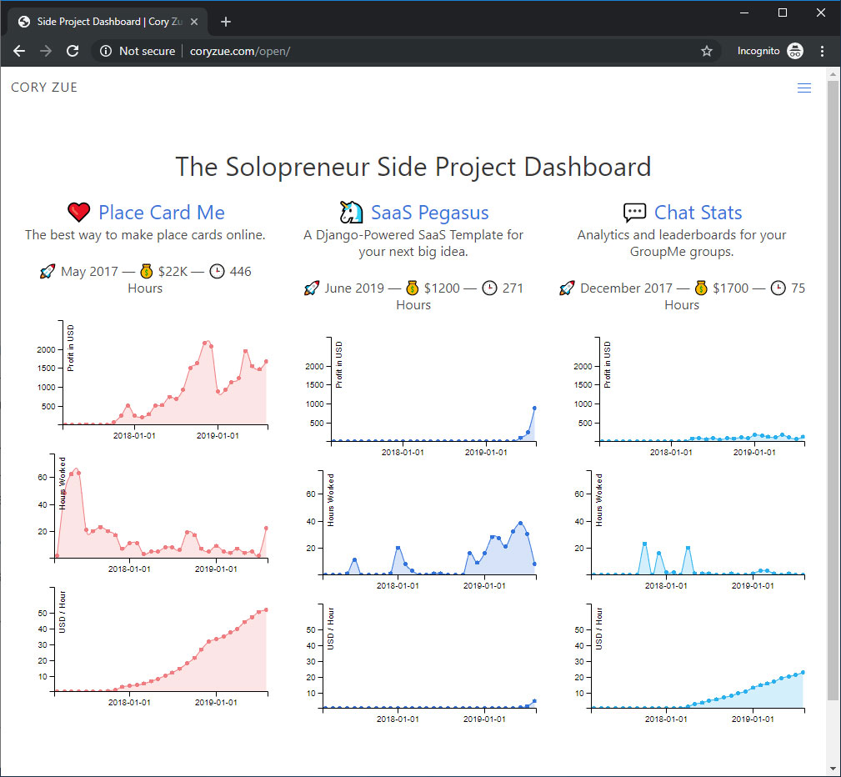Click the last point on SaaS Pegasus profit chart
Viewport: 841px width, 777px height.
point(534,409)
